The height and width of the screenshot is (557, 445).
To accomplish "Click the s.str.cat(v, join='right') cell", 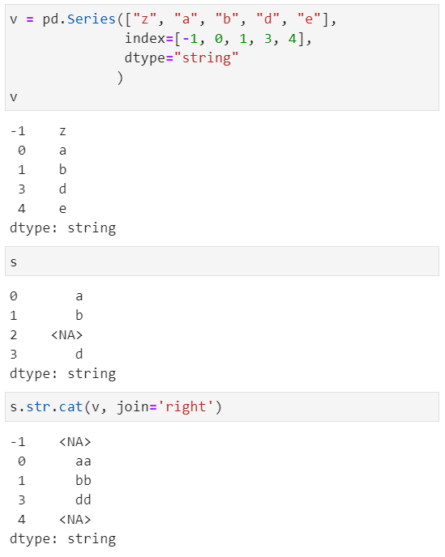I will [x=222, y=407].
